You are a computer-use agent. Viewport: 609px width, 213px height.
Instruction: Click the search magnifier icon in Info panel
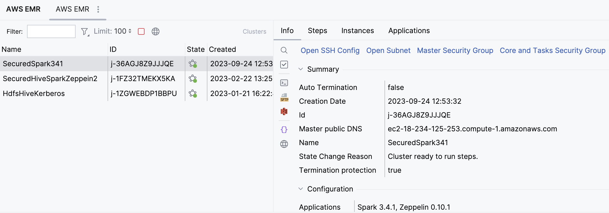pos(284,50)
